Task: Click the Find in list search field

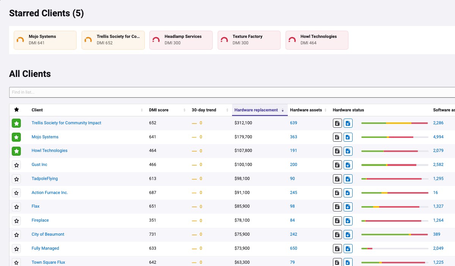Action: 227,92
